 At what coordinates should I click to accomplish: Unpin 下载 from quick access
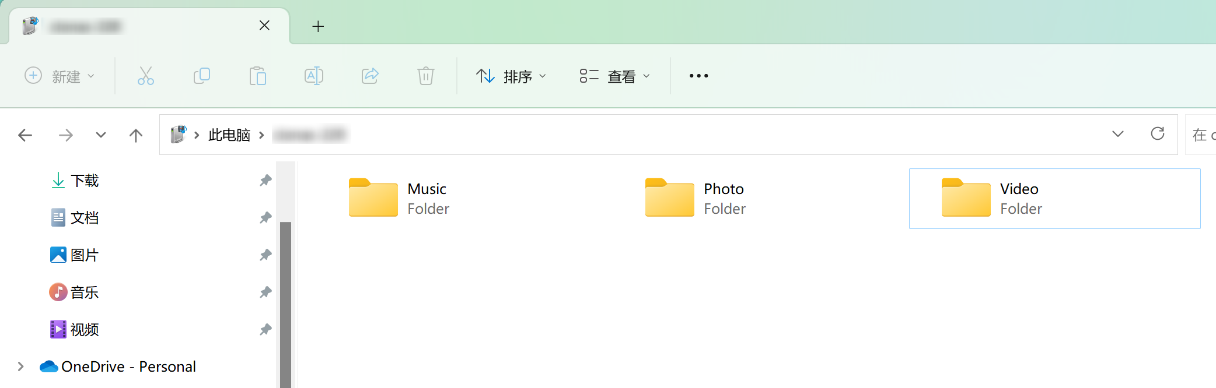(265, 181)
